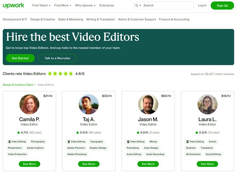Click the search magnifier icon
The height and width of the screenshot is (173, 237).
click(x=137, y=5)
